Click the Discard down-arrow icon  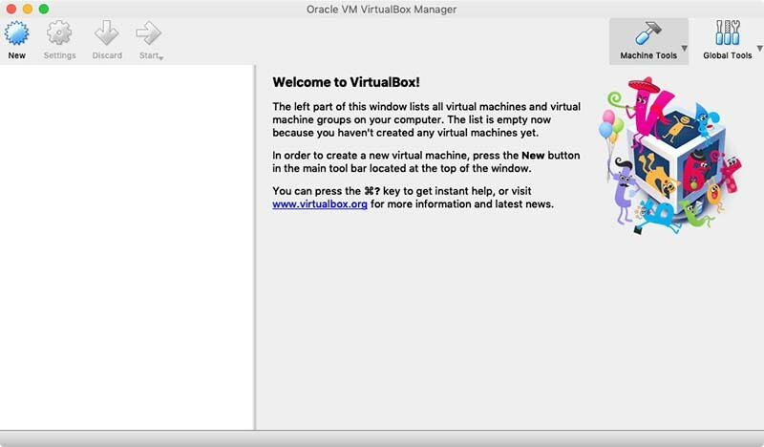pyautogui.click(x=107, y=34)
